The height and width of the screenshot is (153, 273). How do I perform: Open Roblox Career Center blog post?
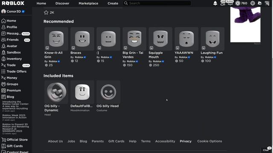[x=15, y=105]
